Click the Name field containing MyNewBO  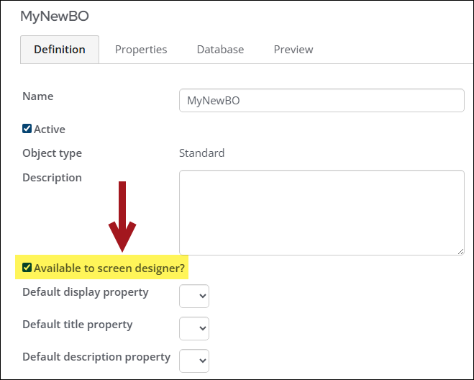point(321,101)
